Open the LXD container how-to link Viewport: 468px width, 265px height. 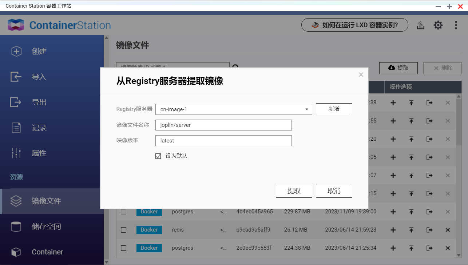(355, 25)
